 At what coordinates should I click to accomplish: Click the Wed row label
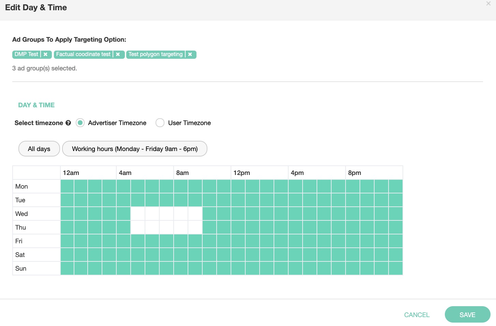pos(22,214)
